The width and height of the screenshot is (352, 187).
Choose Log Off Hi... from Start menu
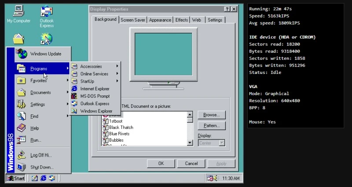click(x=43, y=155)
